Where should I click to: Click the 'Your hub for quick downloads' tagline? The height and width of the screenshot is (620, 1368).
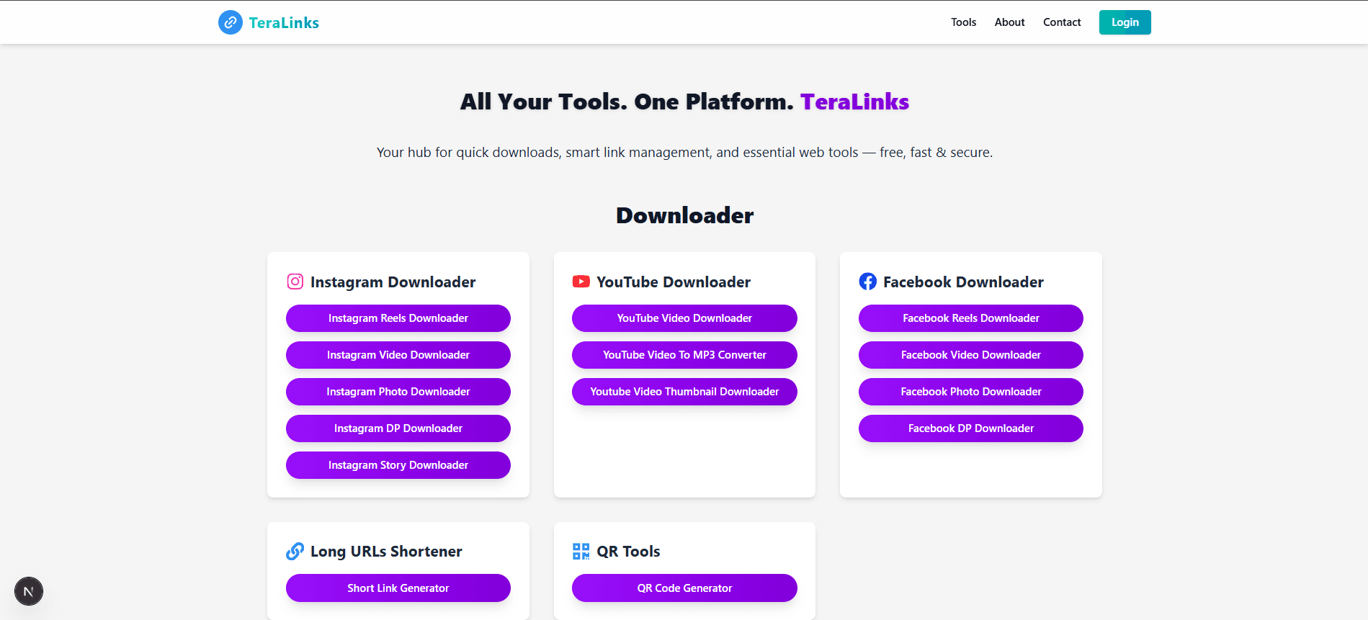[x=684, y=153]
